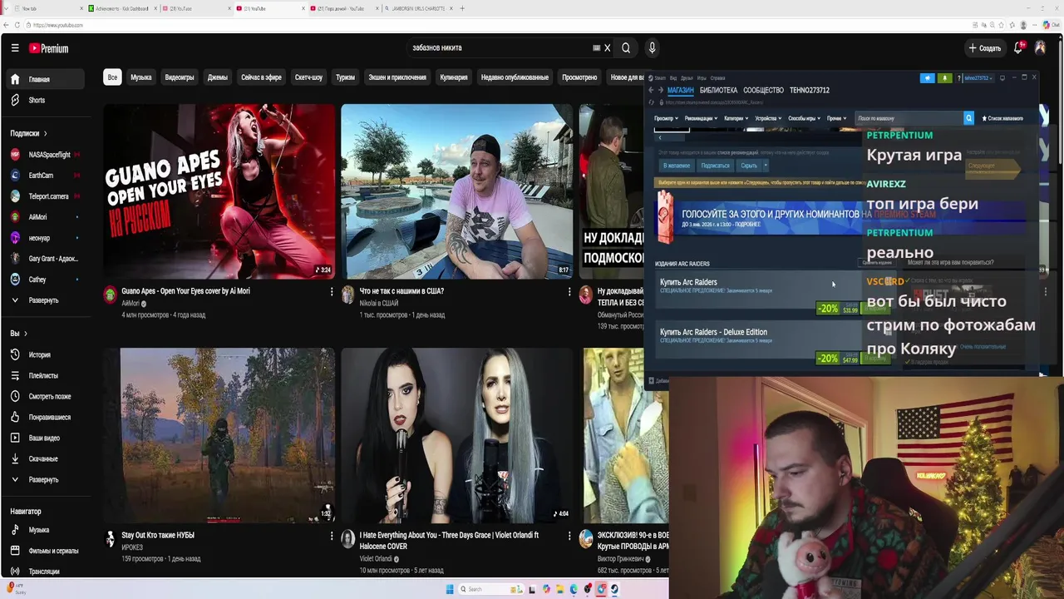
Task: Click the Steam store search field
Action: point(909,118)
